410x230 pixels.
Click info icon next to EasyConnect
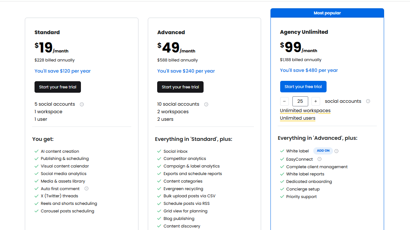pyautogui.click(x=319, y=159)
